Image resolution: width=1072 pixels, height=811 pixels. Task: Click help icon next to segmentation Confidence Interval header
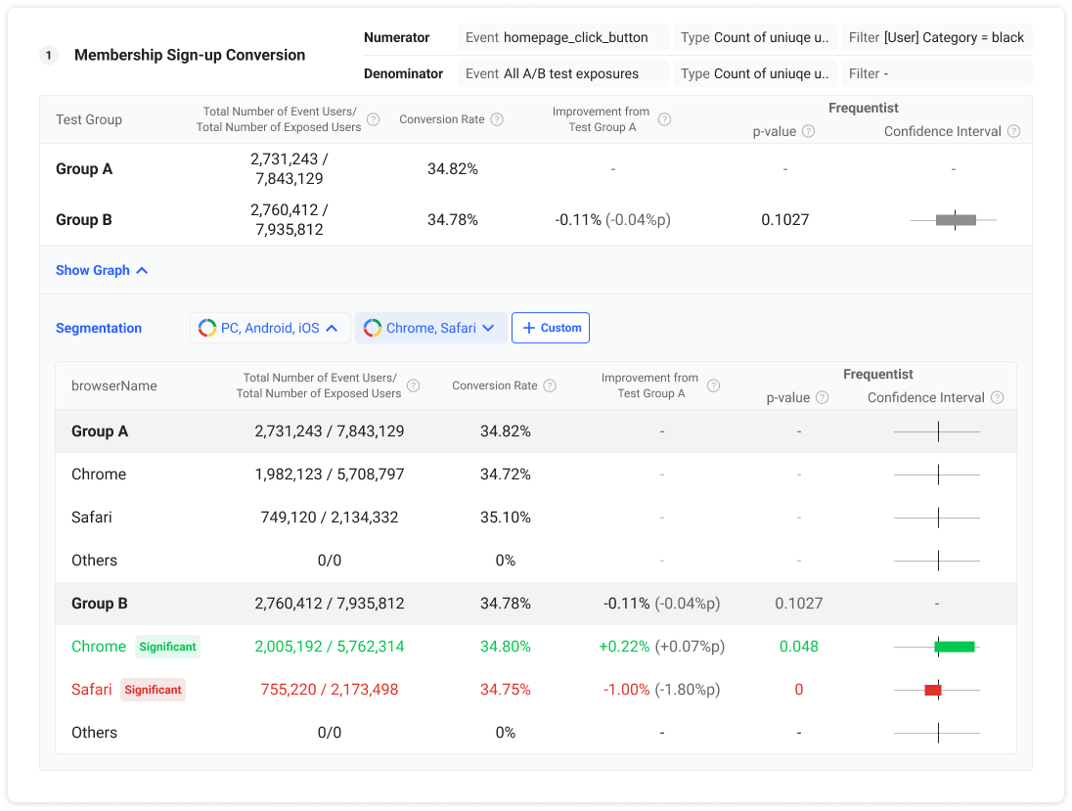pos(998,398)
